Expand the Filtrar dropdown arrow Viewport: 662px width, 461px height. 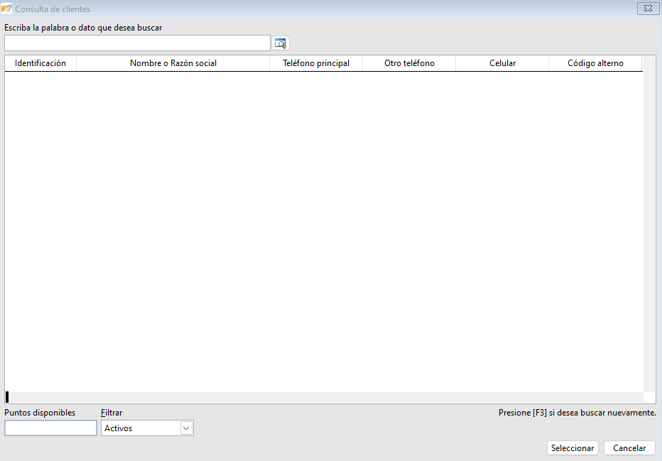[186, 428]
